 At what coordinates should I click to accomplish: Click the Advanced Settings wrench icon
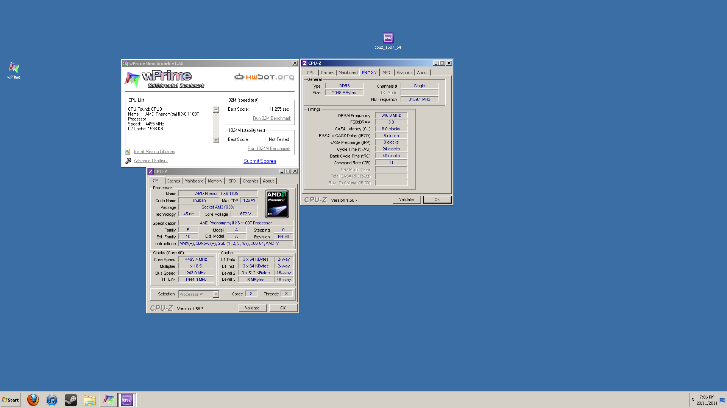pos(128,161)
